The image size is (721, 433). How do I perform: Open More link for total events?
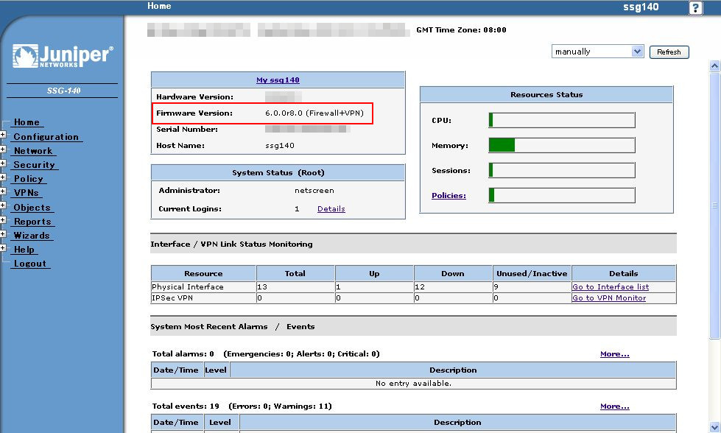[x=615, y=406]
